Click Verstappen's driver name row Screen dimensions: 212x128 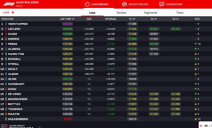pos(18,24)
